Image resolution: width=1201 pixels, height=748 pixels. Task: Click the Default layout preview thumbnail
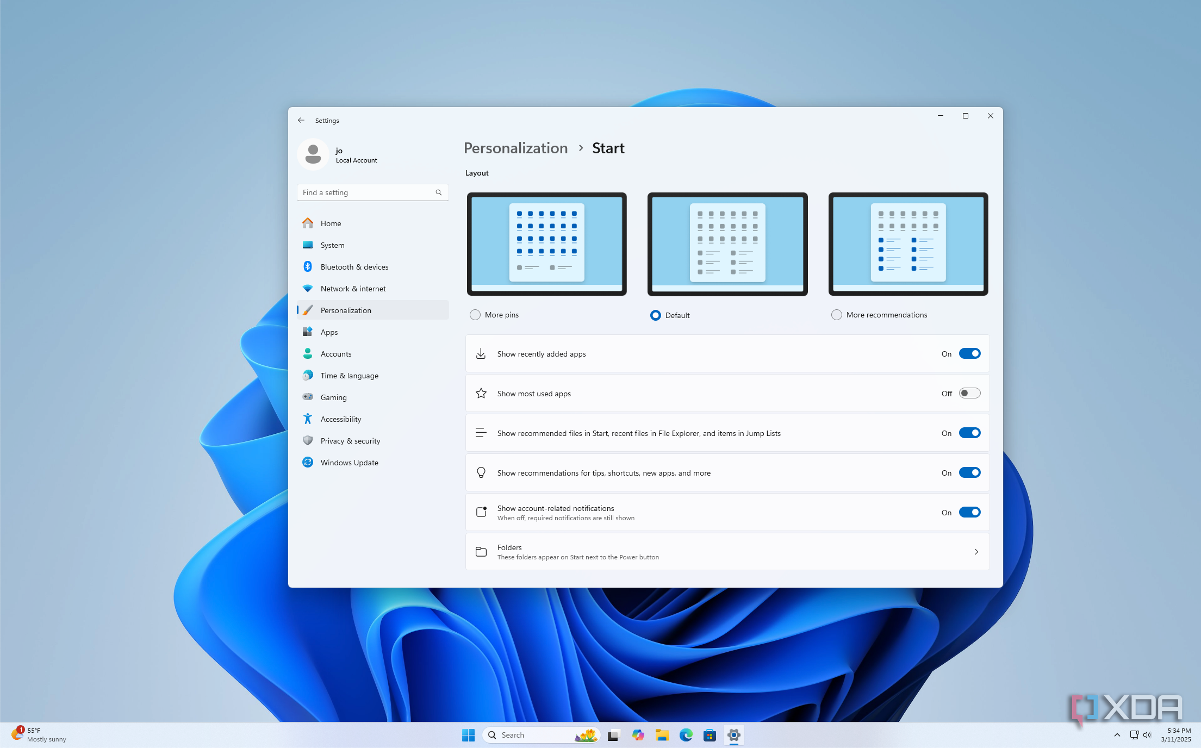tap(727, 244)
